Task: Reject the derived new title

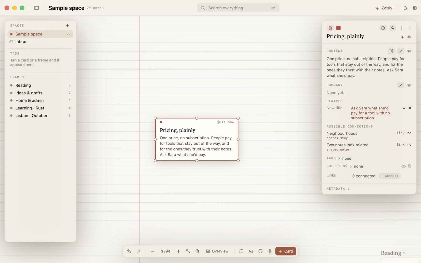Action: coord(410,108)
